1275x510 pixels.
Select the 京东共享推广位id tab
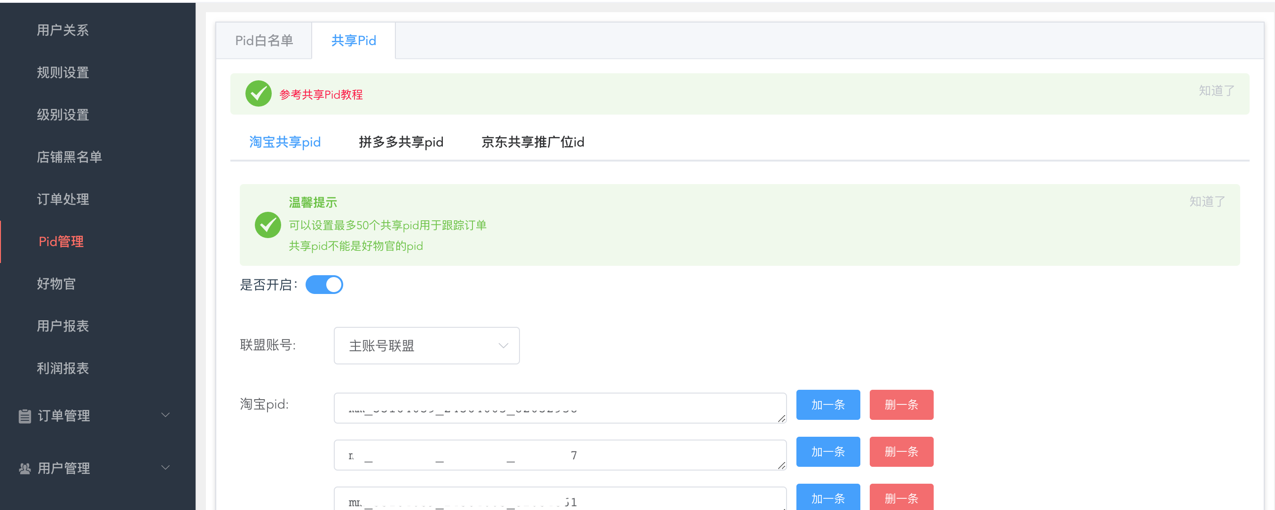pos(533,142)
